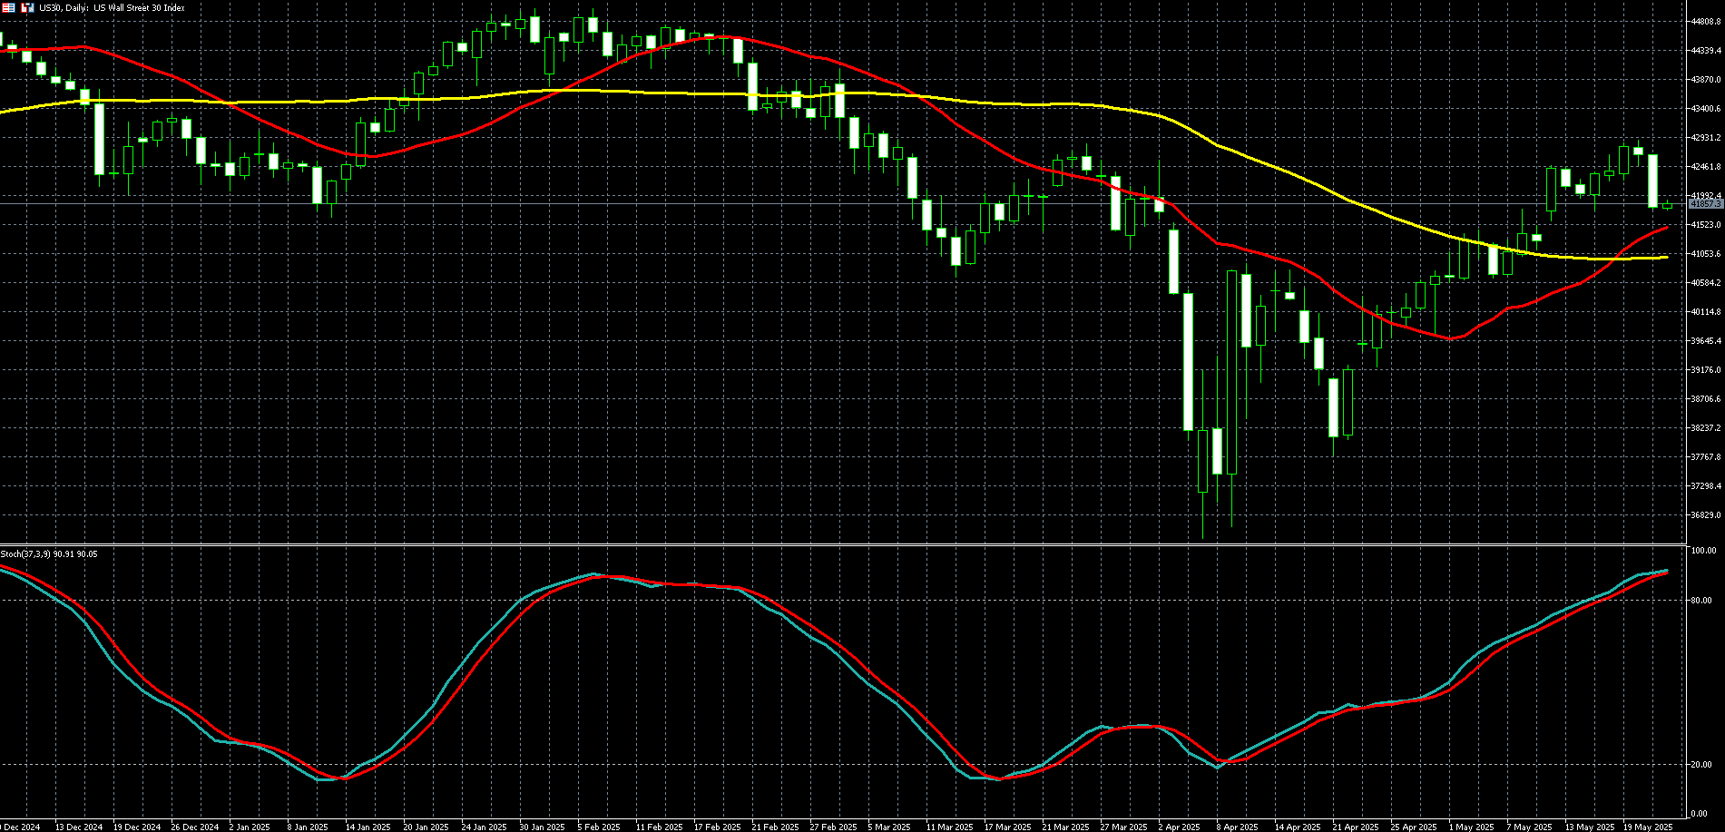
Task: Click the 17 Mar 2025 date label
Action: coord(1007,827)
